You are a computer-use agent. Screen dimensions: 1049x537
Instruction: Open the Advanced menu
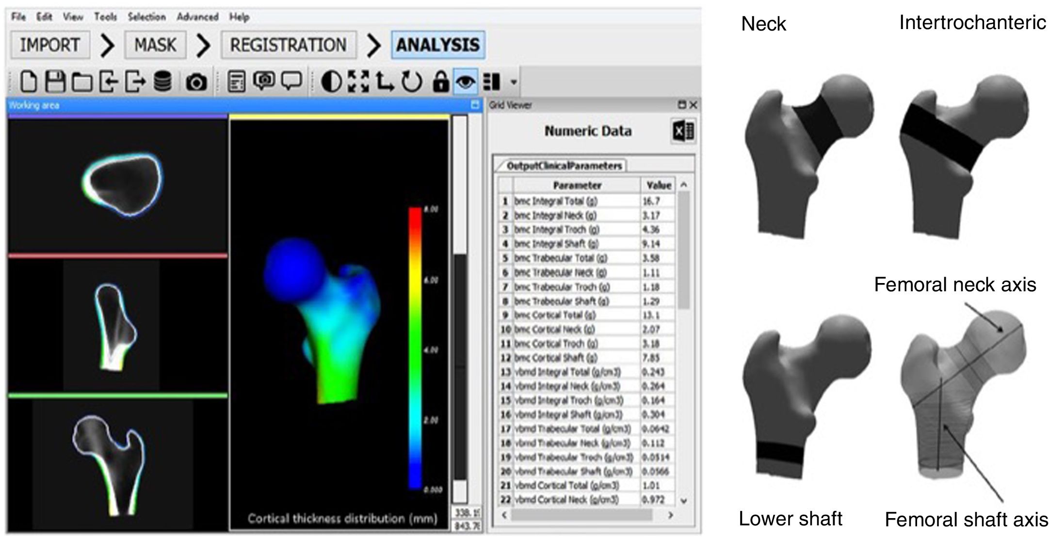(197, 17)
